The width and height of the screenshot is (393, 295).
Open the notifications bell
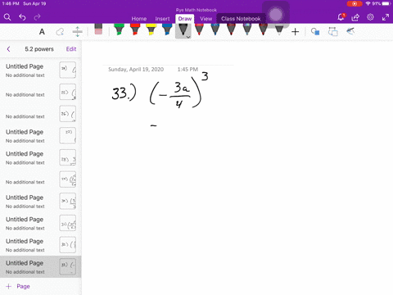tap(341, 17)
